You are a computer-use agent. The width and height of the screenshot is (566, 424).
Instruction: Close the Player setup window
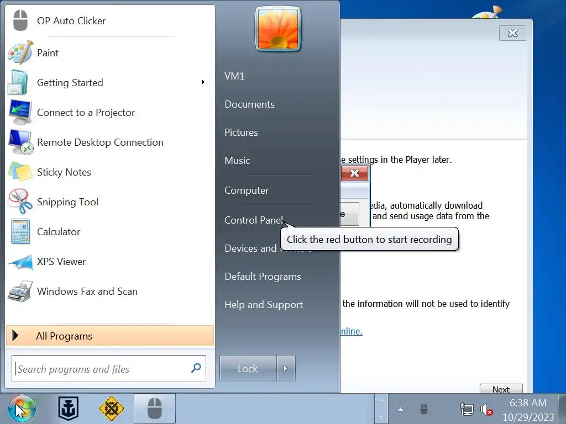[512, 33]
